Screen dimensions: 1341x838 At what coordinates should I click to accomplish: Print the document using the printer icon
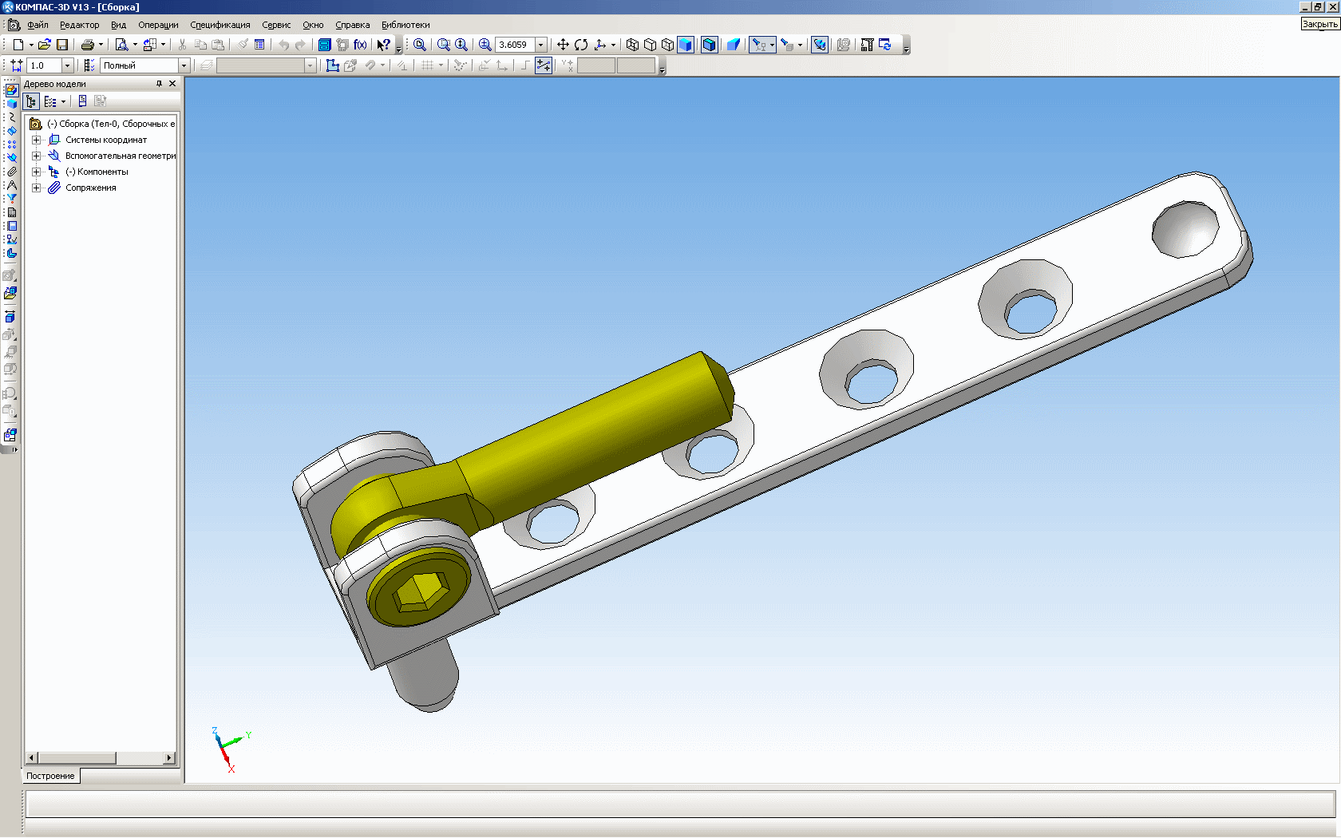point(88,45)
